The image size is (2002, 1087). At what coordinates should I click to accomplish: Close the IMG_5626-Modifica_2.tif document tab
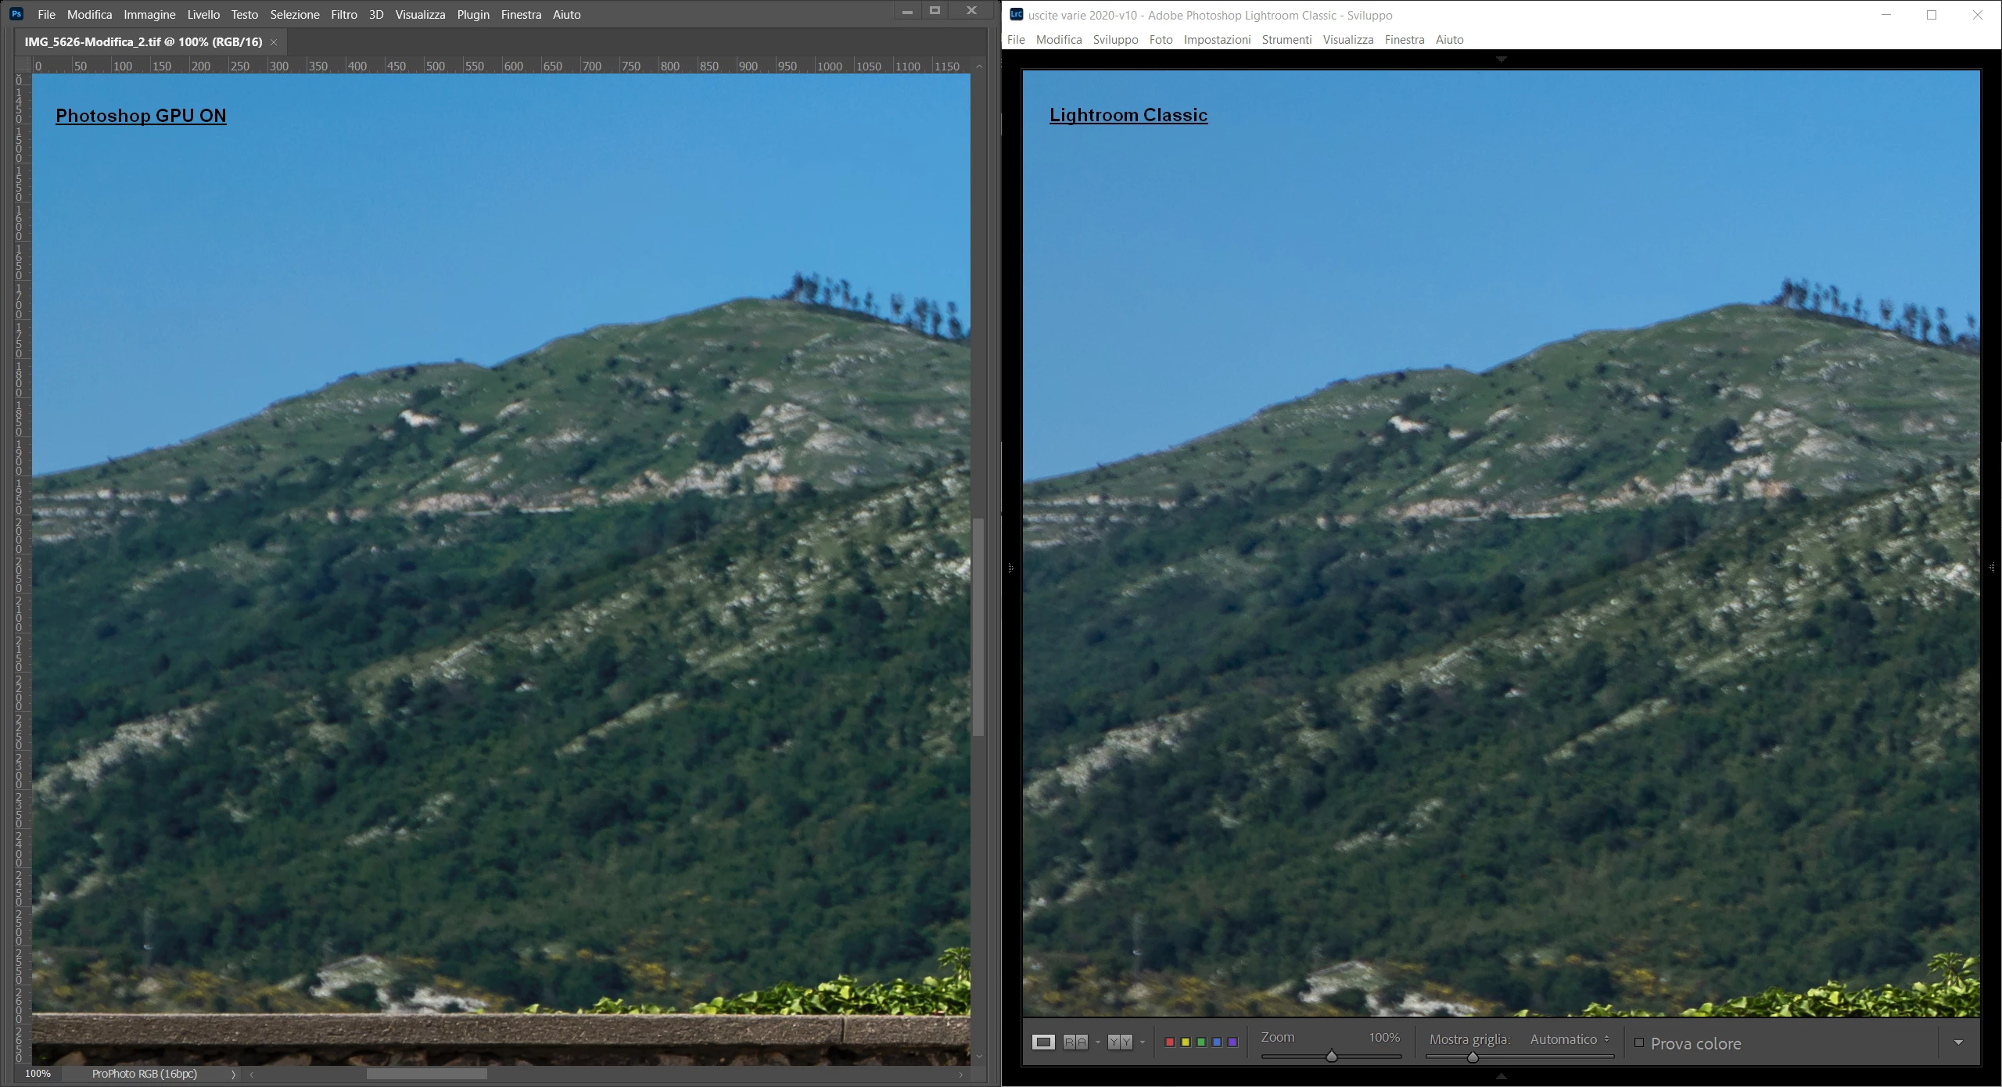(274, 42)
